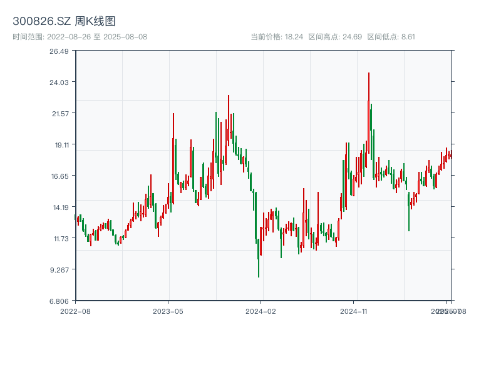Click the 当前价格 18.24 label

click(x=277, y=37)
